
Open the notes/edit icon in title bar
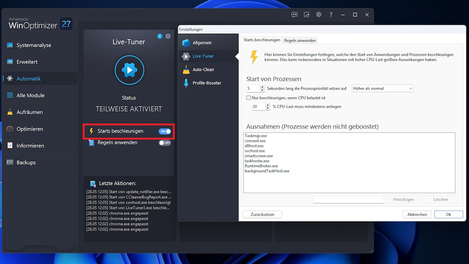coord(307,15)
